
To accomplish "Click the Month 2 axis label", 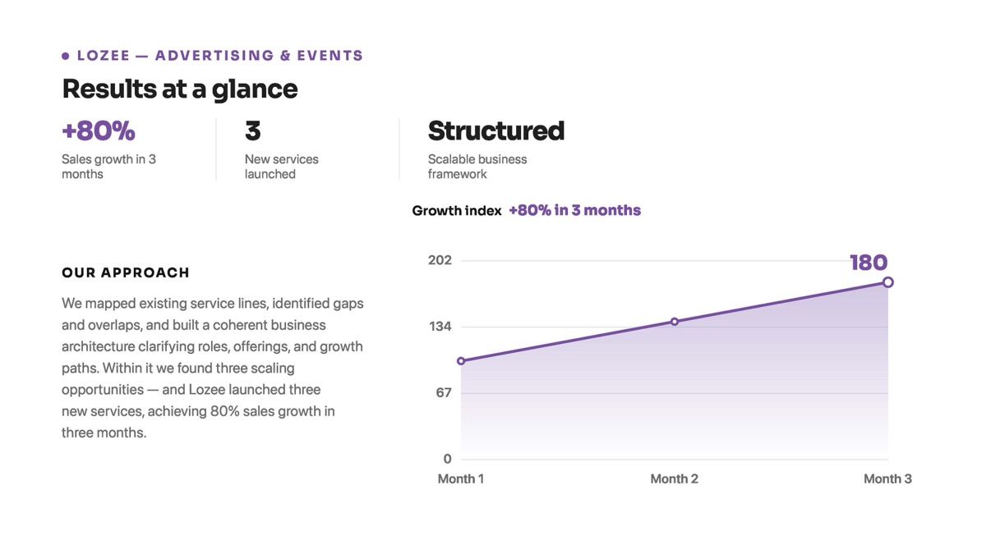I will point(675,478).
